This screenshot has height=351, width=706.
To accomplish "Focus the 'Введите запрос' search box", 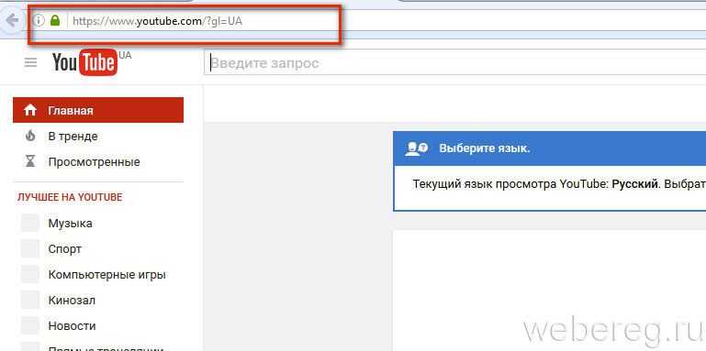I will click(454, 63).
